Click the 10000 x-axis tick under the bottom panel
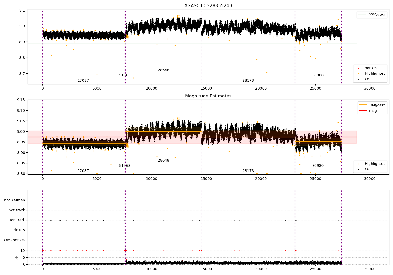 pyautogui.click(x=151, y=269)
